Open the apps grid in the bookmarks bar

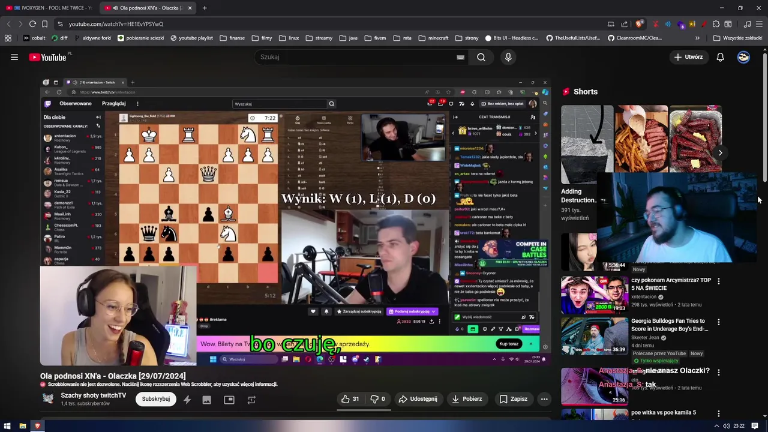[x=8, y=38]
